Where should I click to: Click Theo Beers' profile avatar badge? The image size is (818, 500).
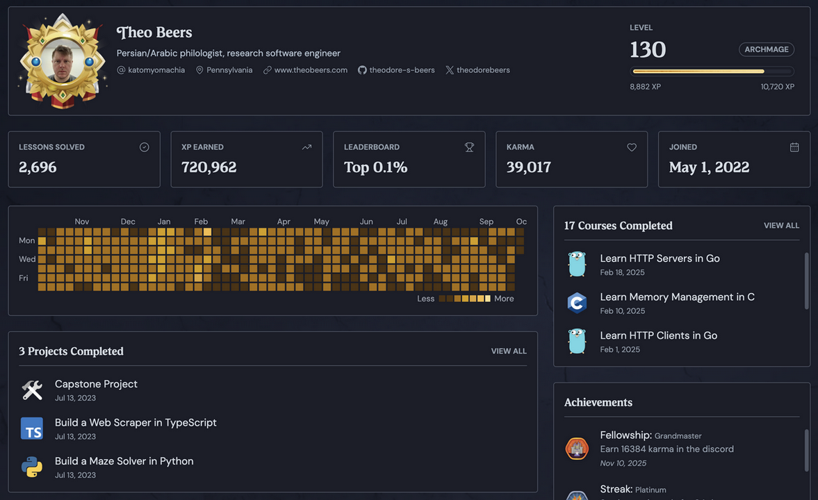point(63,61)
